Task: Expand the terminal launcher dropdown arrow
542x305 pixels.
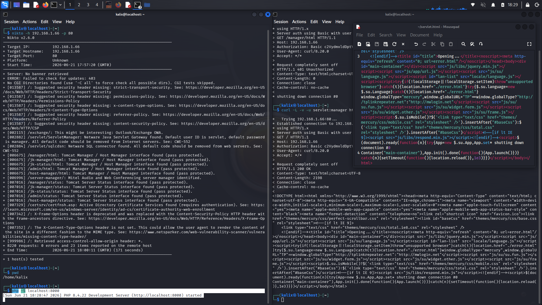Action: [60, 5]
